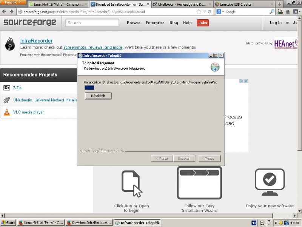The width and height of the screenshot is (302, 227).
Task: Click the SourceForge logo
Action: 30,23
